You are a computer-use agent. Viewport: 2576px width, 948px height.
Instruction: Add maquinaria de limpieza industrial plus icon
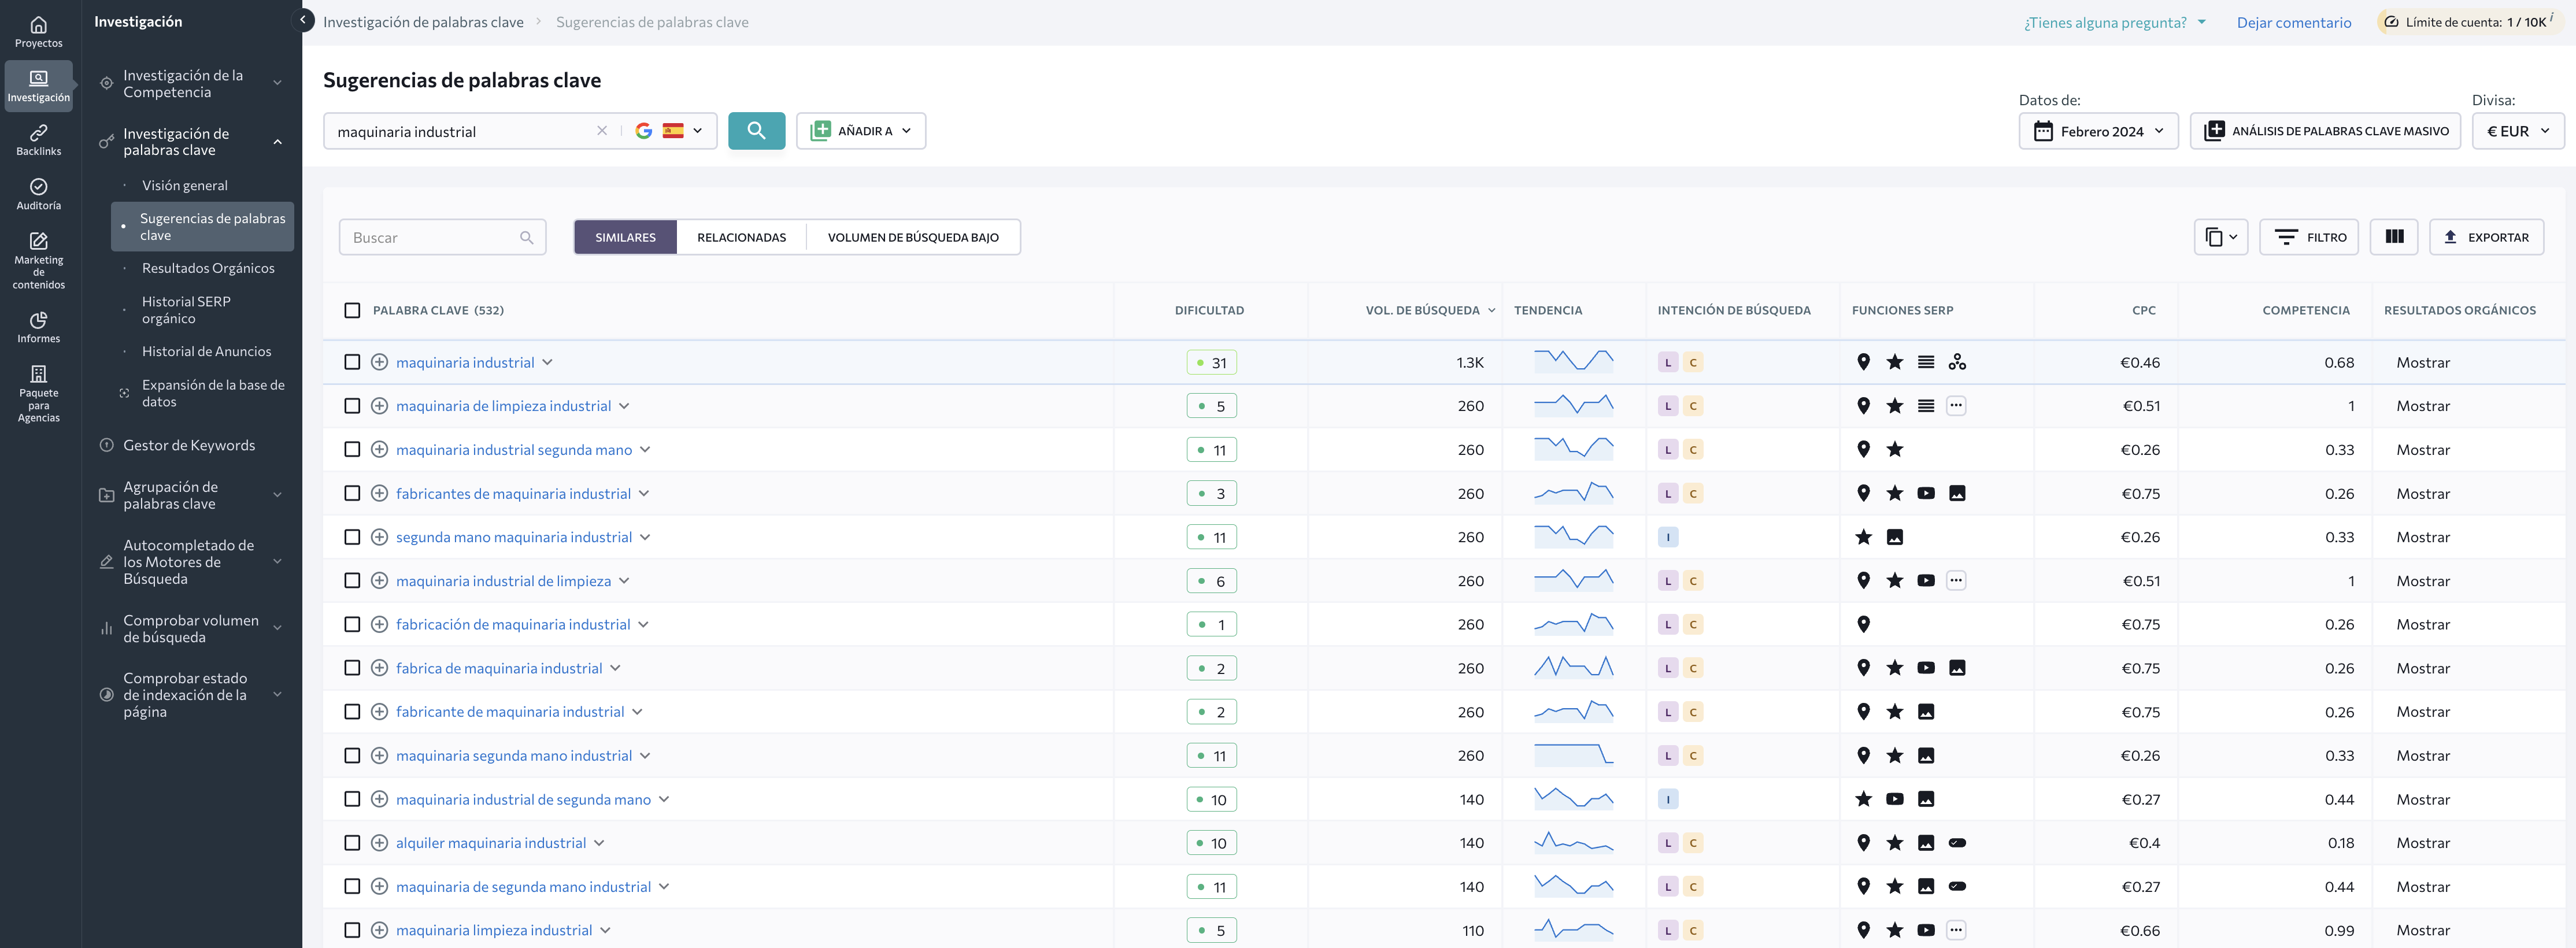pos(379,406)
